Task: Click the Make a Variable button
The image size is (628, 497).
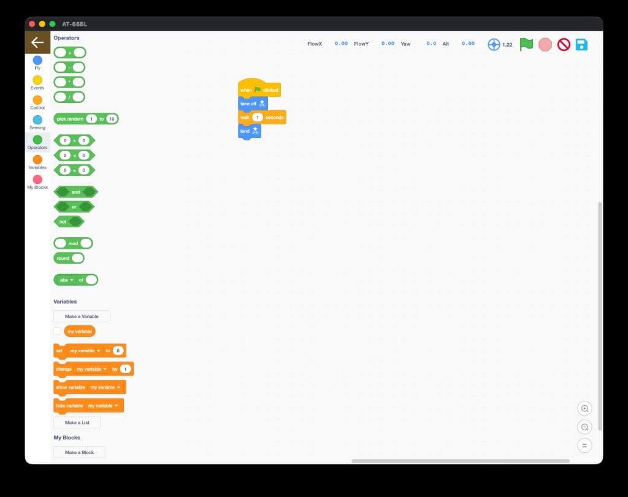Action: tap(82, 317)
